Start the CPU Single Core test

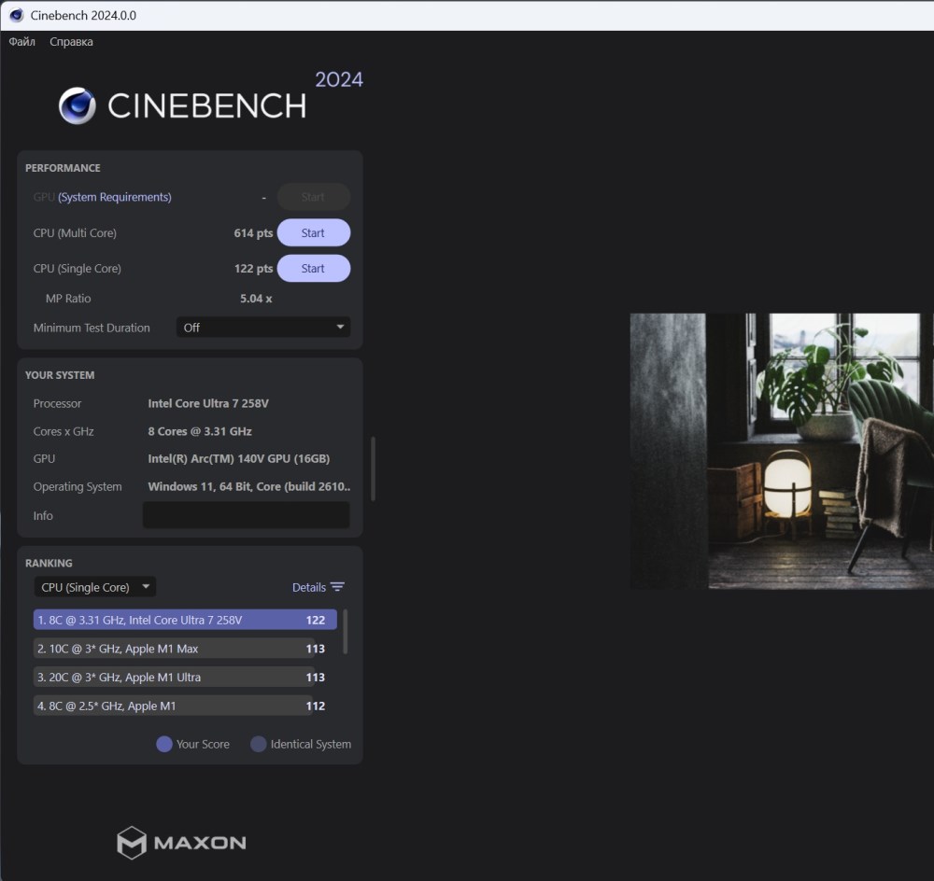(x=313, y=269)
